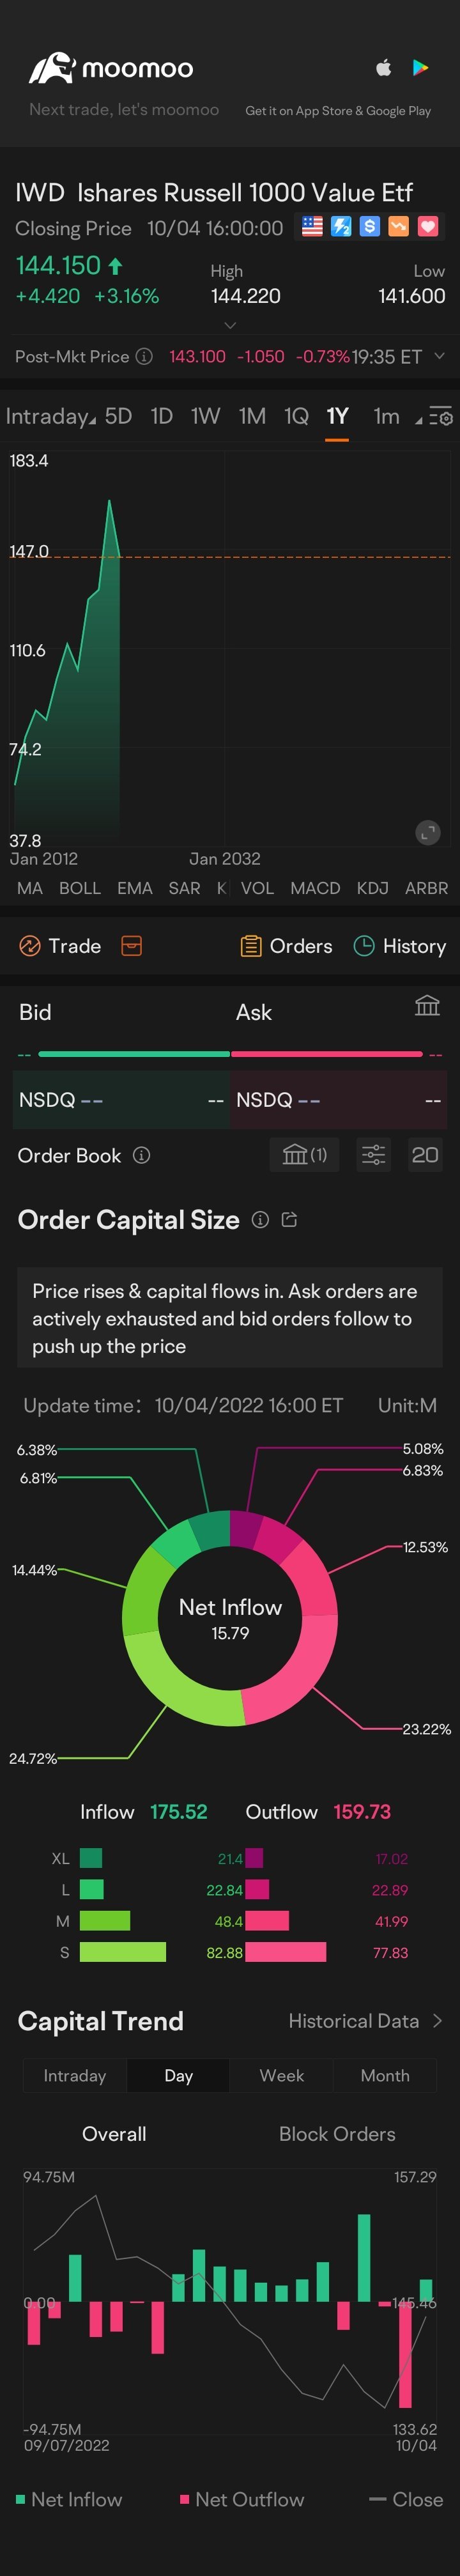Enable the VOL indicator
This screenshot has width=460, height=2576.
[x=257, y=888]
